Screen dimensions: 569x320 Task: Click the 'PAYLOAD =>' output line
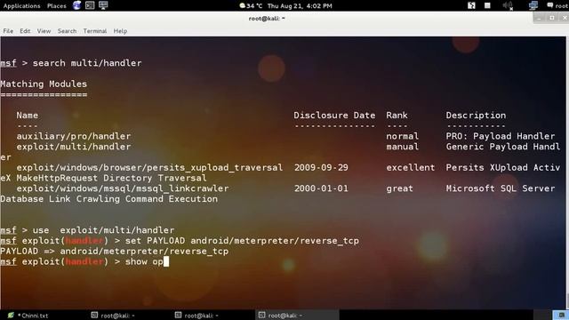point(115,252)
